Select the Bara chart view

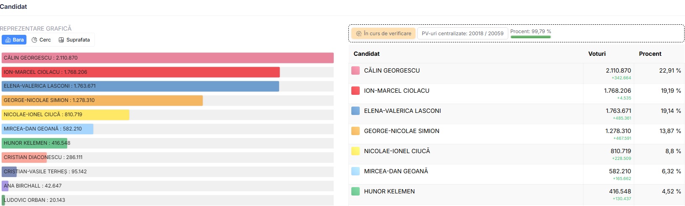point(14,40)
